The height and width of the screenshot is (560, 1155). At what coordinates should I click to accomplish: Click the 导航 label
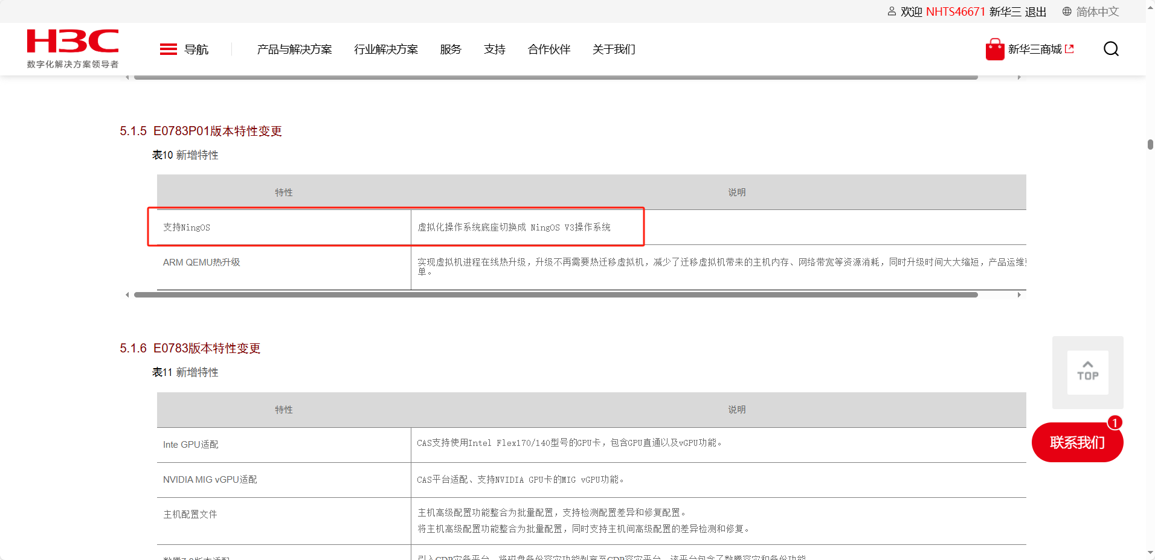(x=196, y=49)
